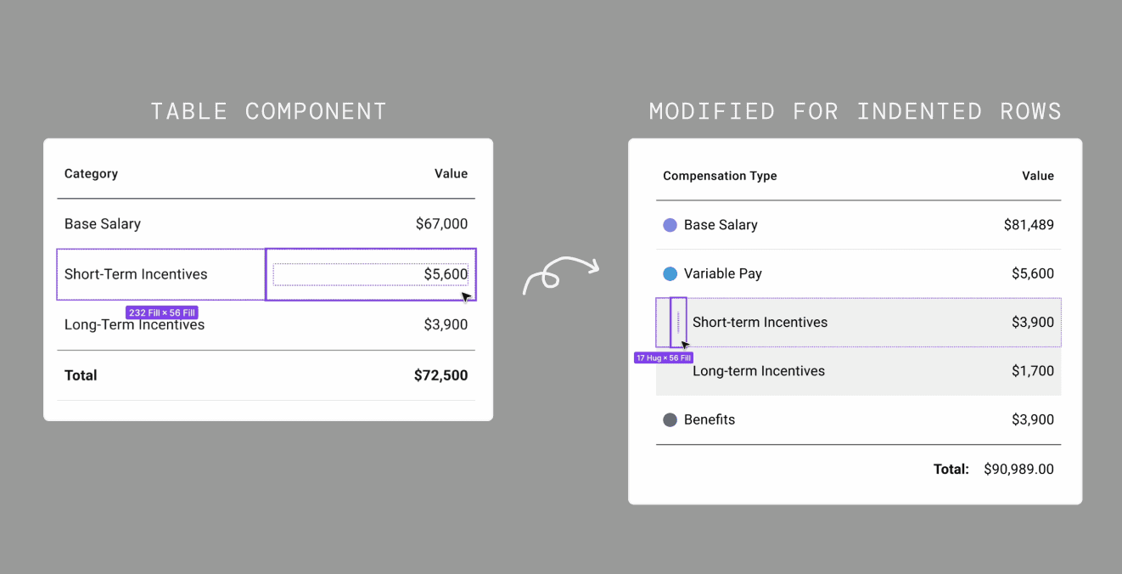Select the indented Long-term Incentives row
The width and height of the screenshot is (1122, 574).
pos(859,371)
